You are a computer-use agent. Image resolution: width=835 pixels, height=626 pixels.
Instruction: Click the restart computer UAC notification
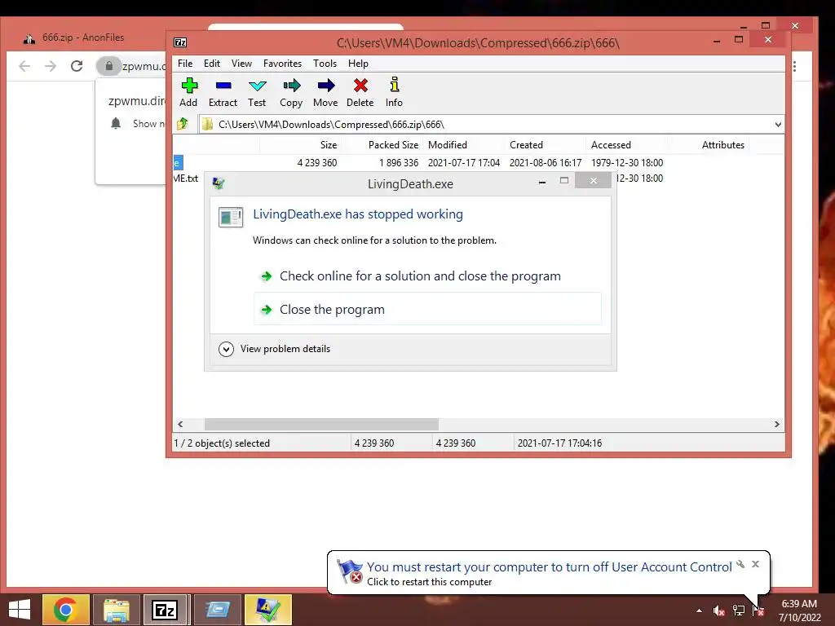tap(549, 573)
